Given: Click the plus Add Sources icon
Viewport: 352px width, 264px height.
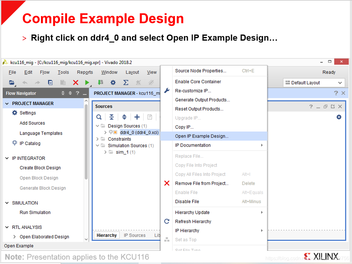Looking at the screenshot, I should 137,117.
